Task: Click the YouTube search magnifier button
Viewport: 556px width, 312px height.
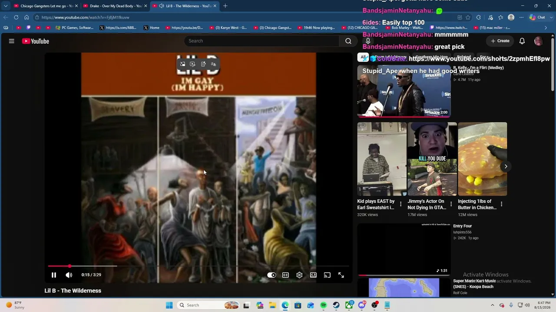Action: 348,41
